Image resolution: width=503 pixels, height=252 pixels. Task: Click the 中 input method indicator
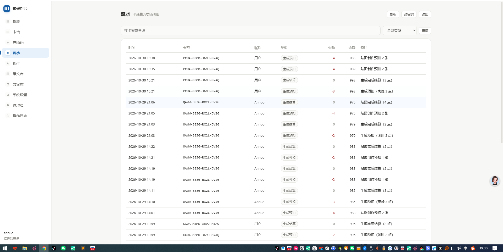466,248
